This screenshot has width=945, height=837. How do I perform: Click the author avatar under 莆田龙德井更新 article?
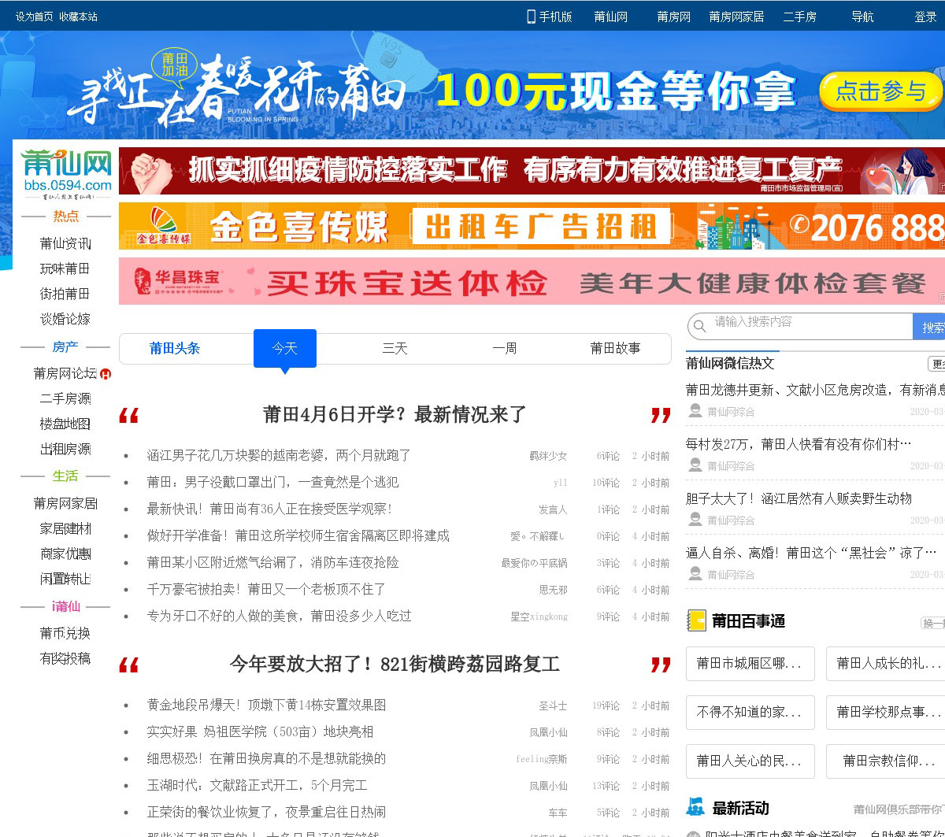[695, 411]
